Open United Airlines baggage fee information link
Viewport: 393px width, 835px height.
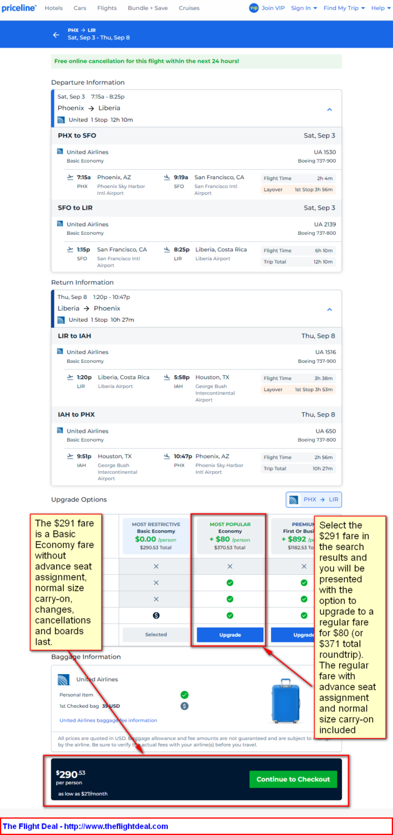click(x=109, y=720)
